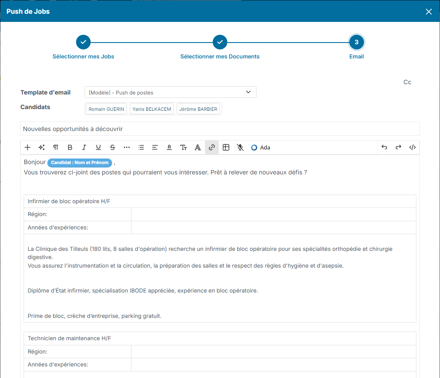
Task: Go to Sélectionner mes Jobs step
Action: point(83,56)
